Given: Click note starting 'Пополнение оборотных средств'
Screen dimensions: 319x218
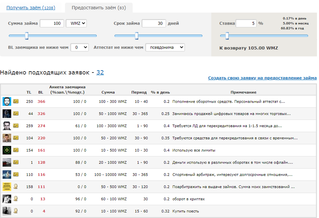Looking at the screenshot, I should click(x=229, y=102).
